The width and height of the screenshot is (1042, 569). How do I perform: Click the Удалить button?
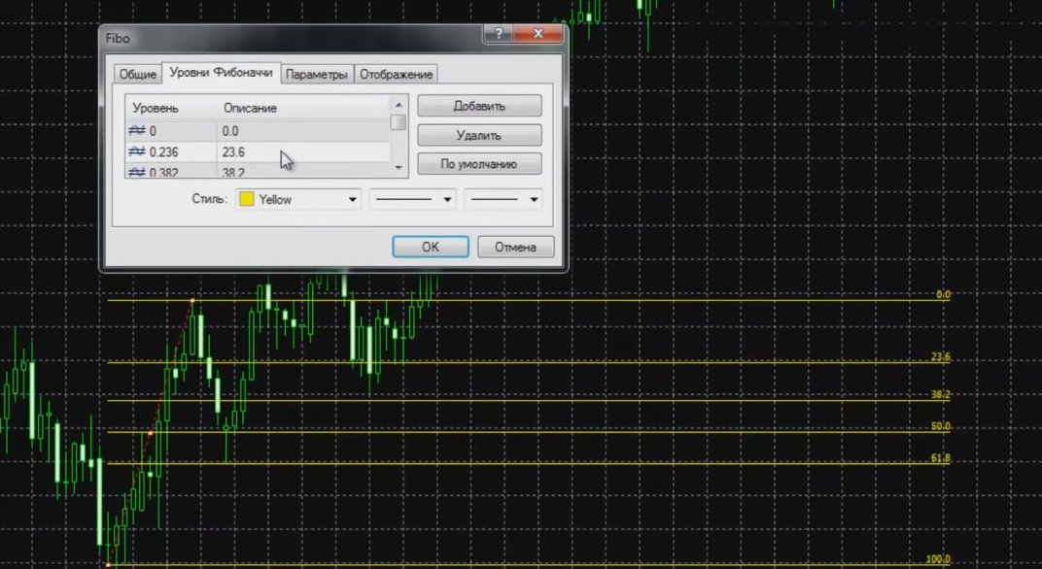coord(479,135)
